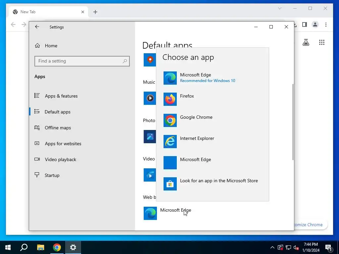Click the Maps default app icon
Image resolution: width=339 pixels, height=254 pixels.
pyautogui.click(x=150, y=60)
